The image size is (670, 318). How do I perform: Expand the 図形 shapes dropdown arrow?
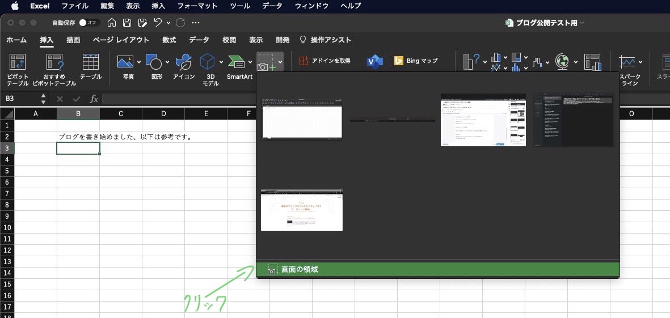tap(167, 62)
